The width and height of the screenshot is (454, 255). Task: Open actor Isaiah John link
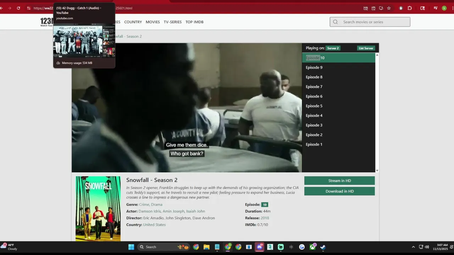196,211
